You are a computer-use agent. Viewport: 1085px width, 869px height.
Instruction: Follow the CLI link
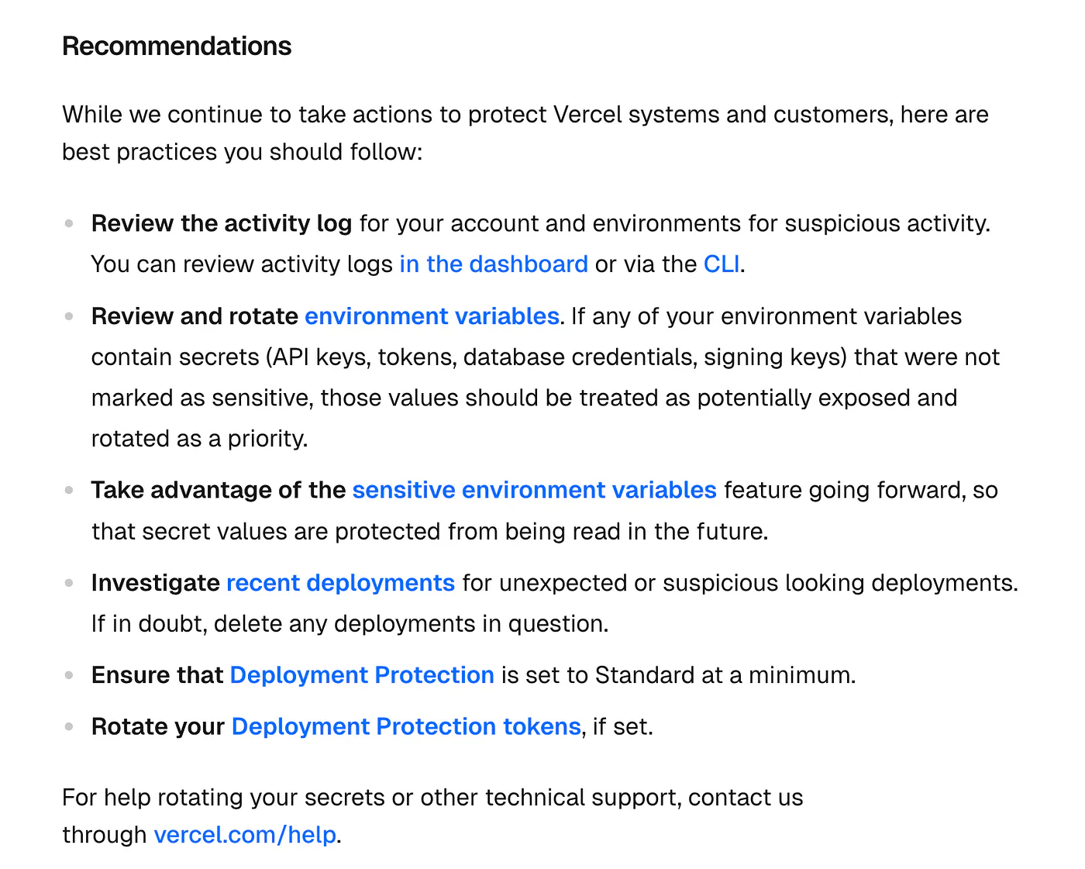pyautogui.click(x=722, y=264)
